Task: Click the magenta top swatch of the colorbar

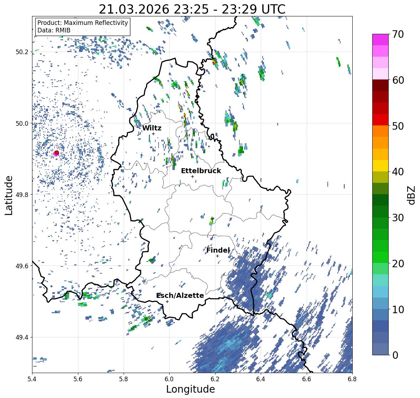Action: point(380,40)
